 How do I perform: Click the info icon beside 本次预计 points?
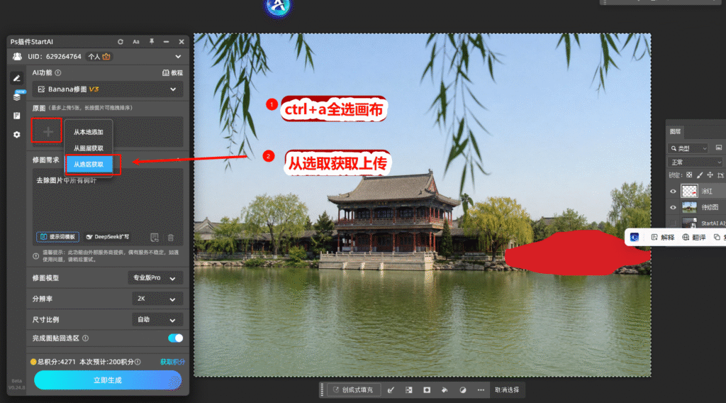[x=138, y=362]
